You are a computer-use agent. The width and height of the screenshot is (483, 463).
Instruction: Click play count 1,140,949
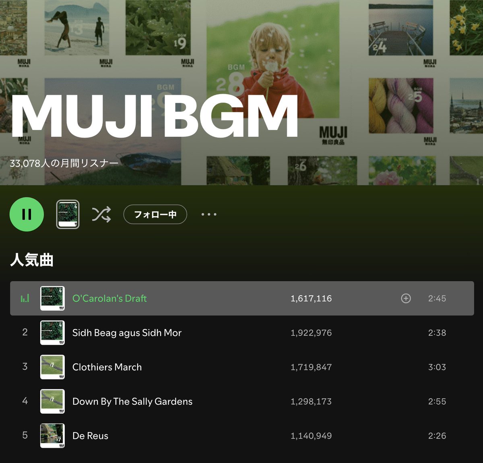point(311,436)
